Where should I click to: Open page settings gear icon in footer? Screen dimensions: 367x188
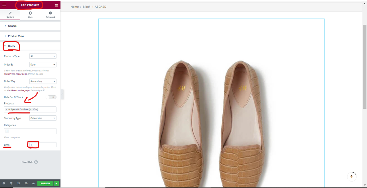coord(4,183)
